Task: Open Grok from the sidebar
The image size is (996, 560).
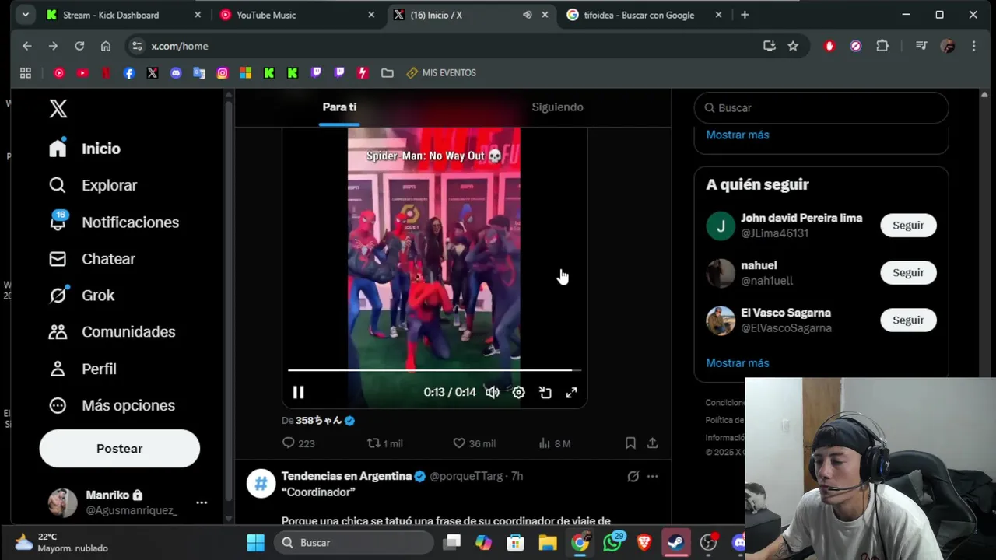Action: point(82,296)
